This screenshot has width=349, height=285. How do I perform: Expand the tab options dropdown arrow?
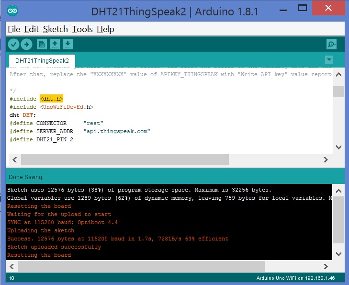pos(329,60)
